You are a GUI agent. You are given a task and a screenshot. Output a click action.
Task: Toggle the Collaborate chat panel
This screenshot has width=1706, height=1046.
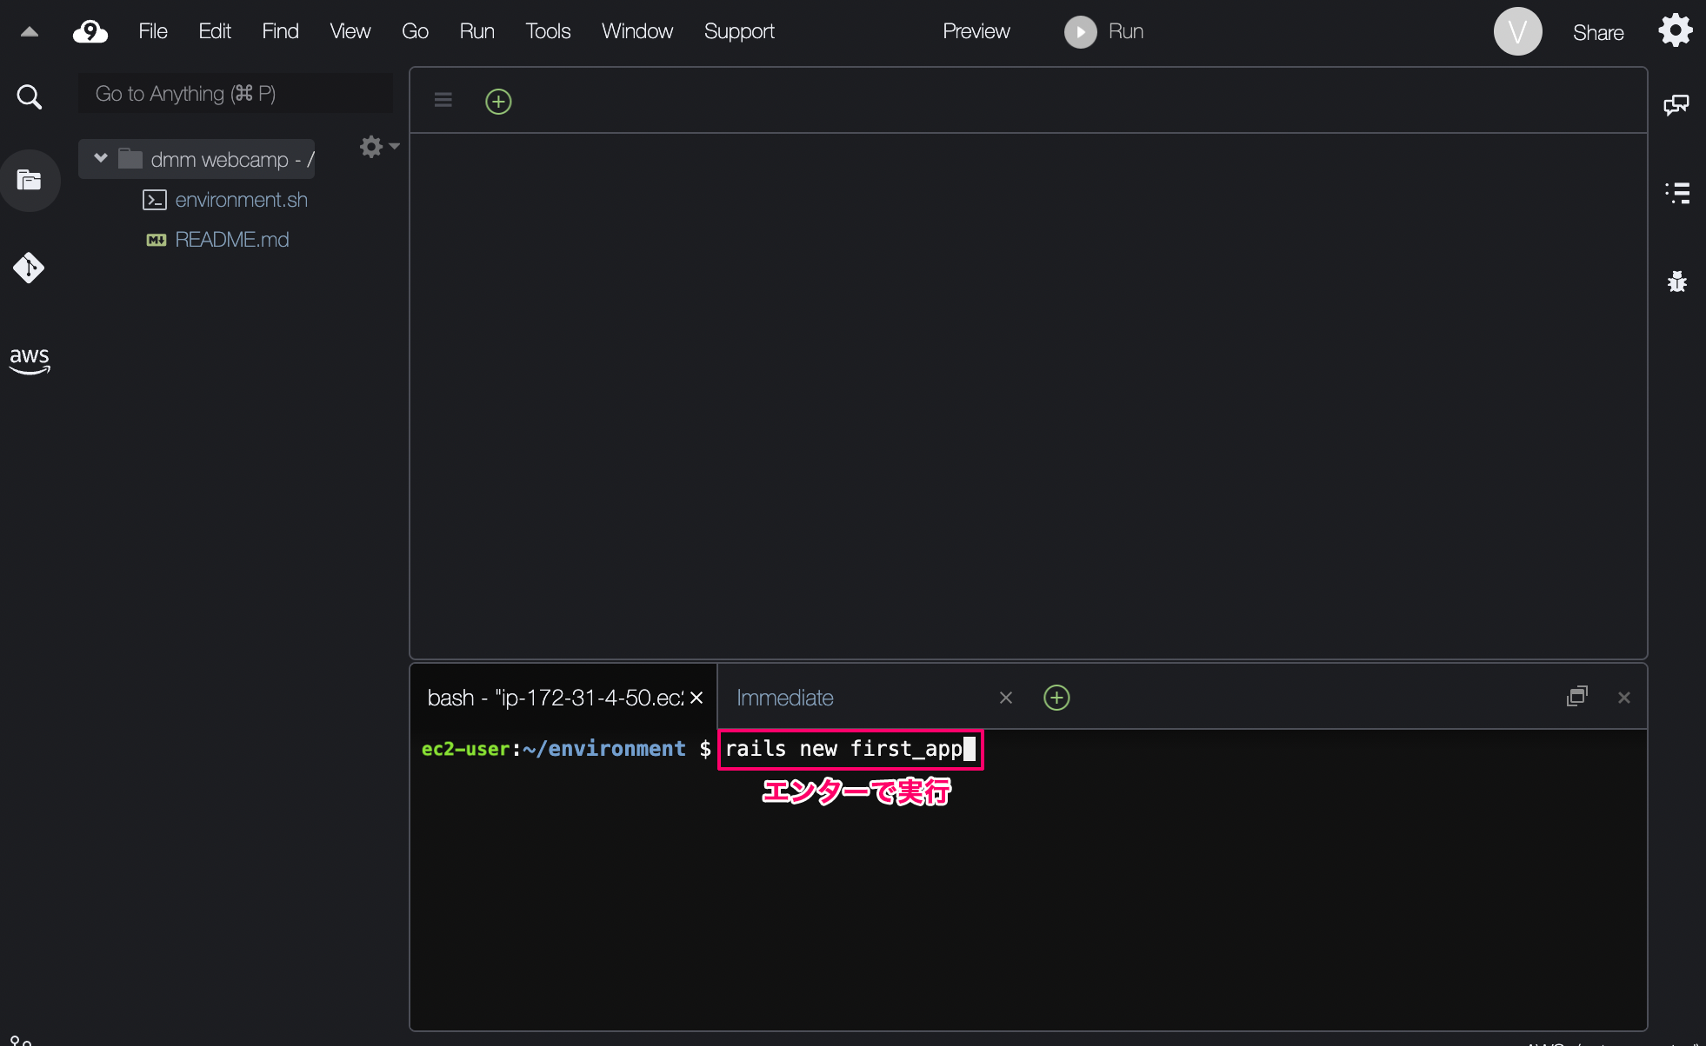pos(1678,104)
